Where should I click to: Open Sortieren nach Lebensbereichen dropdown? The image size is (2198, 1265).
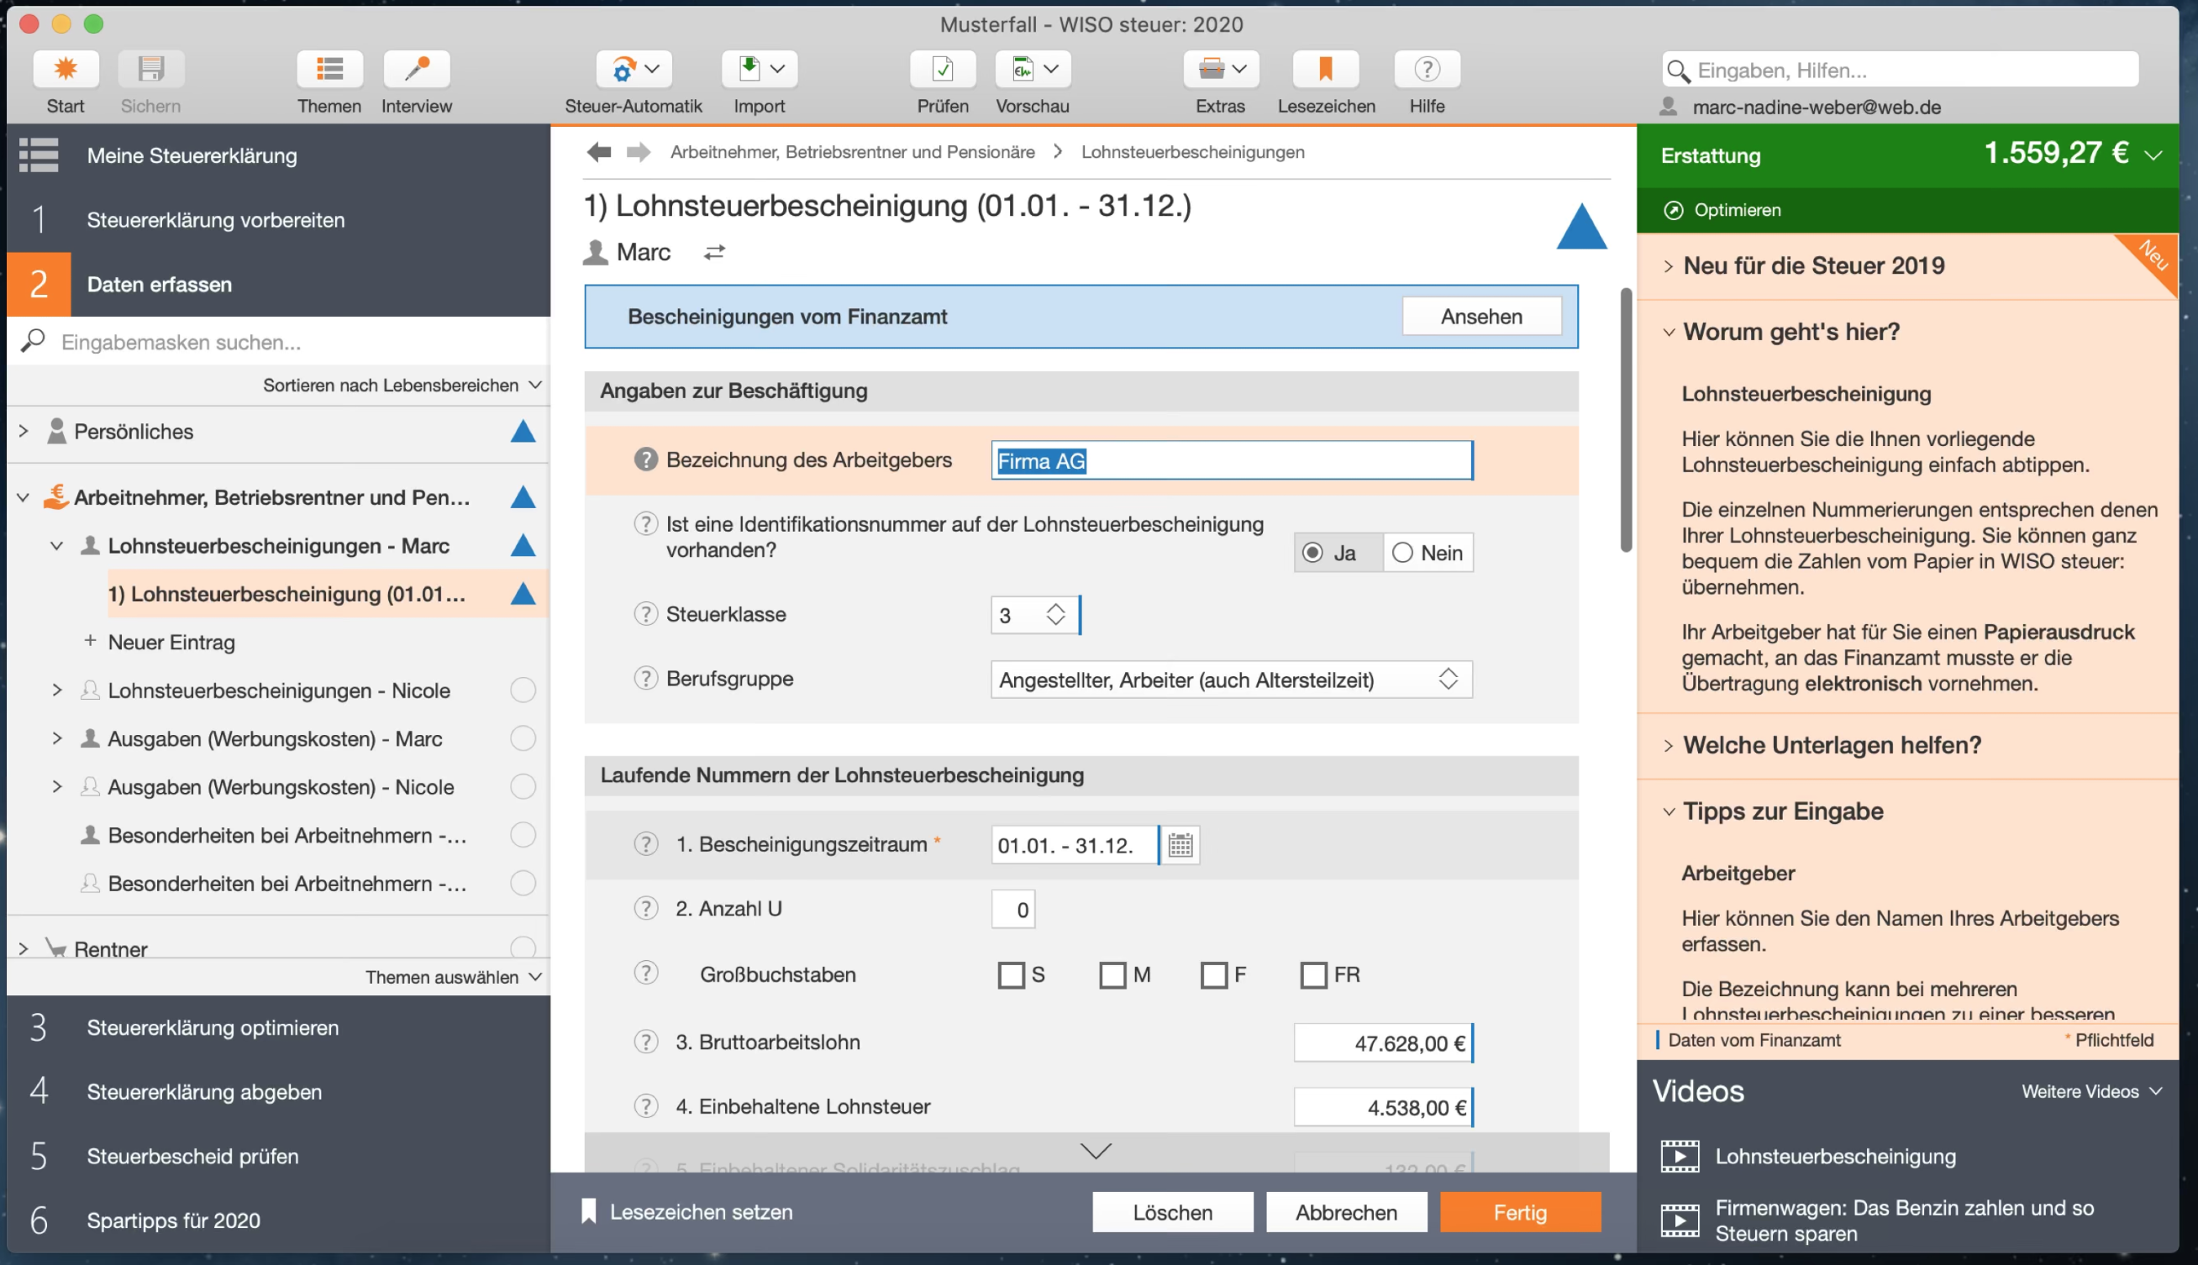[402, 385]
